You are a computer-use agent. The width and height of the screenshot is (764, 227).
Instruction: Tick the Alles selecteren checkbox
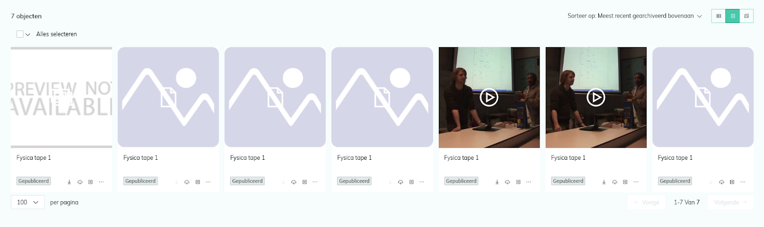[x=20, y=34]
